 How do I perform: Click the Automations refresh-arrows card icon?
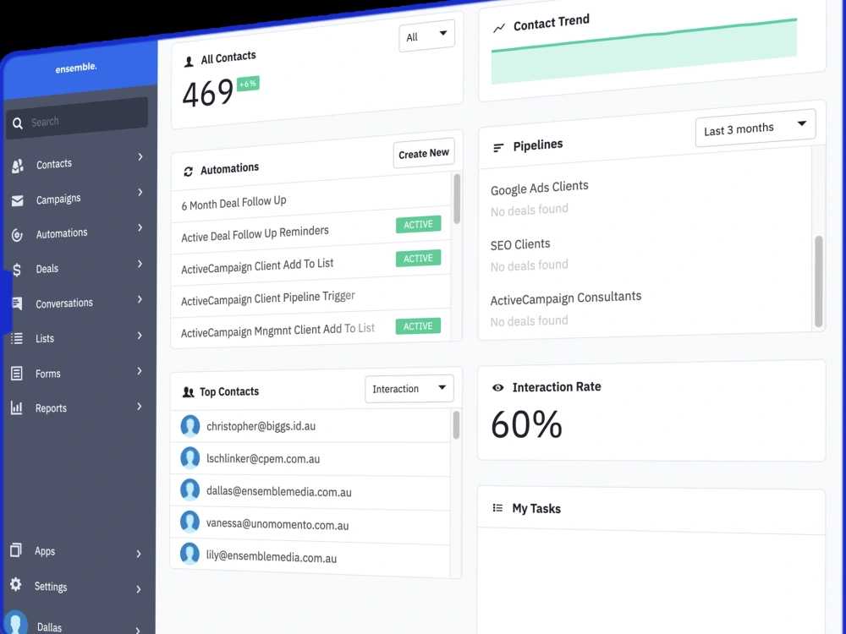coord(188,172)
